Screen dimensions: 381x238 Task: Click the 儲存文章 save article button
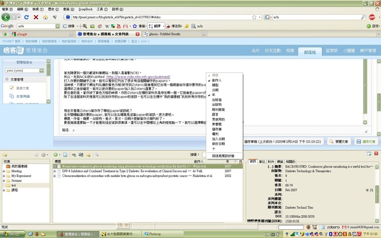coord(366,142)
